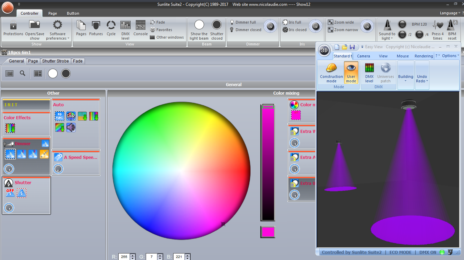Click the Sound to light metronome icon

(387, 26)
